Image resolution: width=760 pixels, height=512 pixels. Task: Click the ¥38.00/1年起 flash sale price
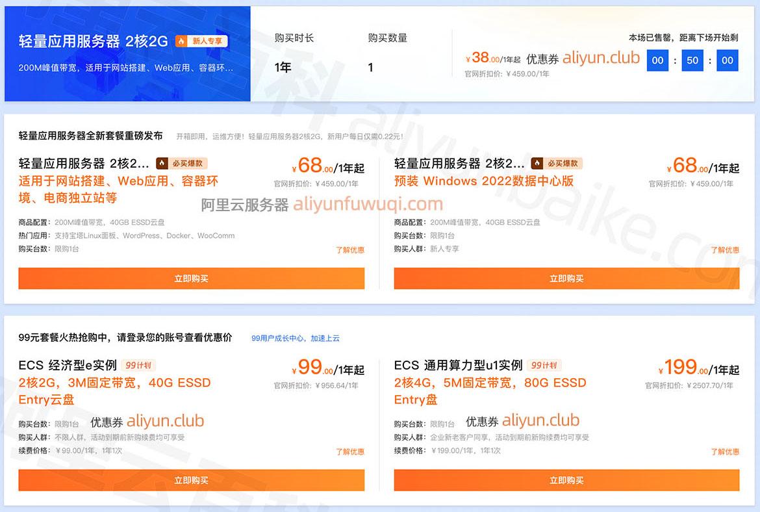492,58
